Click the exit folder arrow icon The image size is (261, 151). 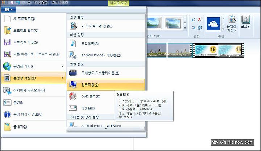pos(7,127)
